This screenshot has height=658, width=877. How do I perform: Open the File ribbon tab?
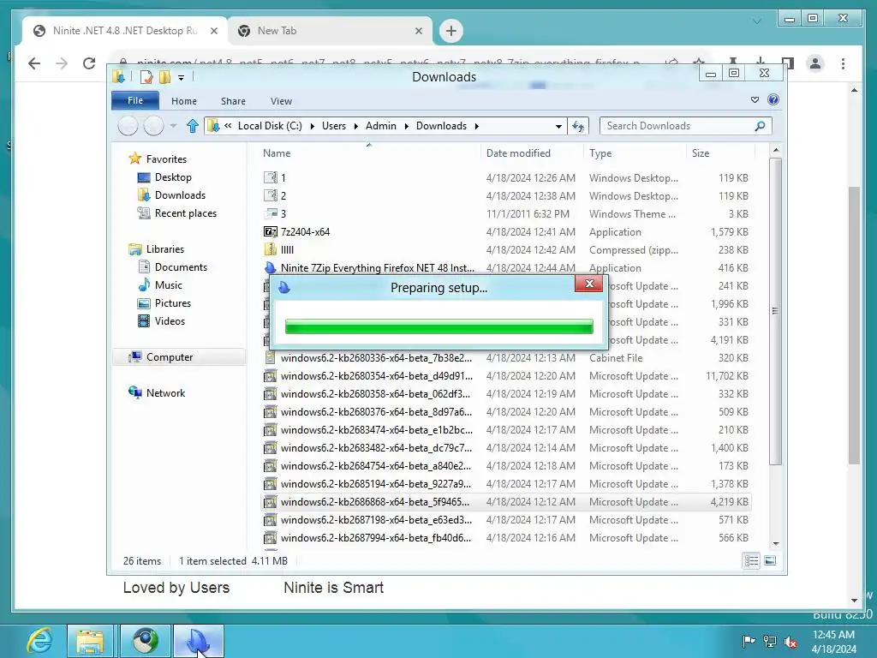coord(135,101)
